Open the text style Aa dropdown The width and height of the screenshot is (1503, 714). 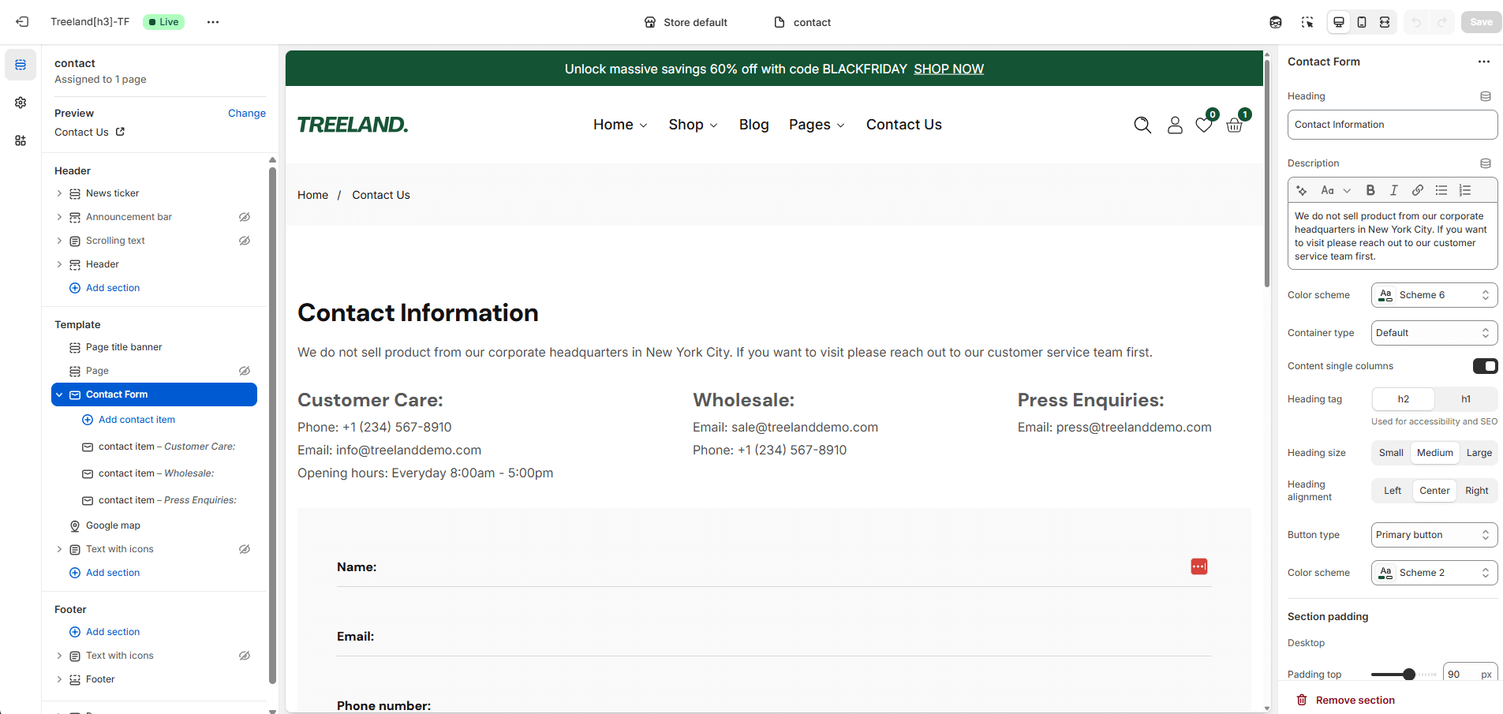[x=1336, y=190]
